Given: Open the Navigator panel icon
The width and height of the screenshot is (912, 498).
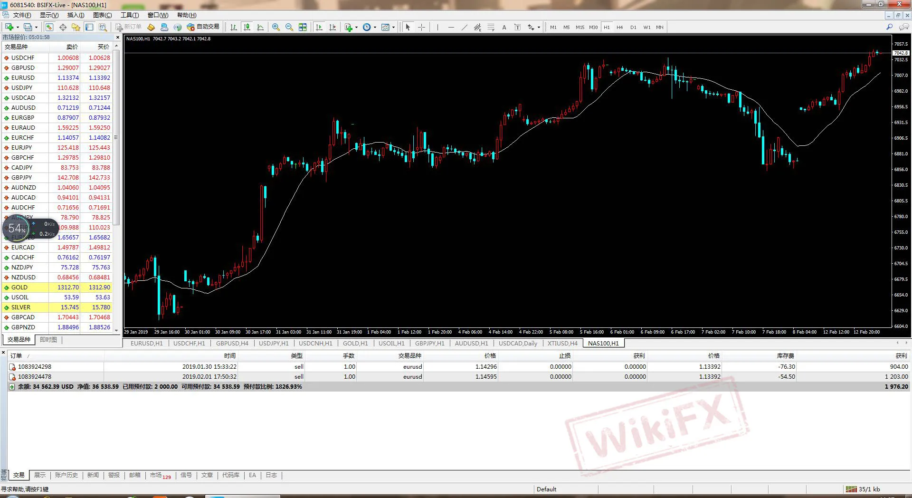Looking at the screenshot, I should pos(76,27).
